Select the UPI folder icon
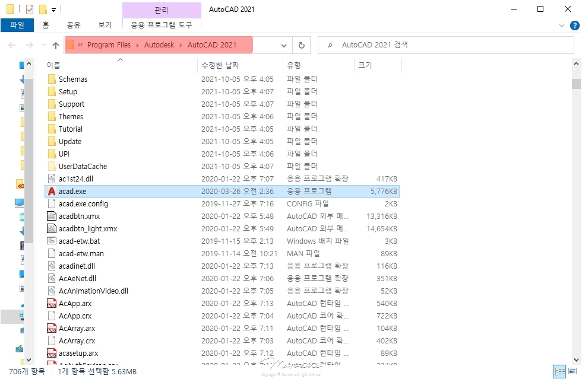The width and height of the screenshot is (582, 379). coord(52,154)
